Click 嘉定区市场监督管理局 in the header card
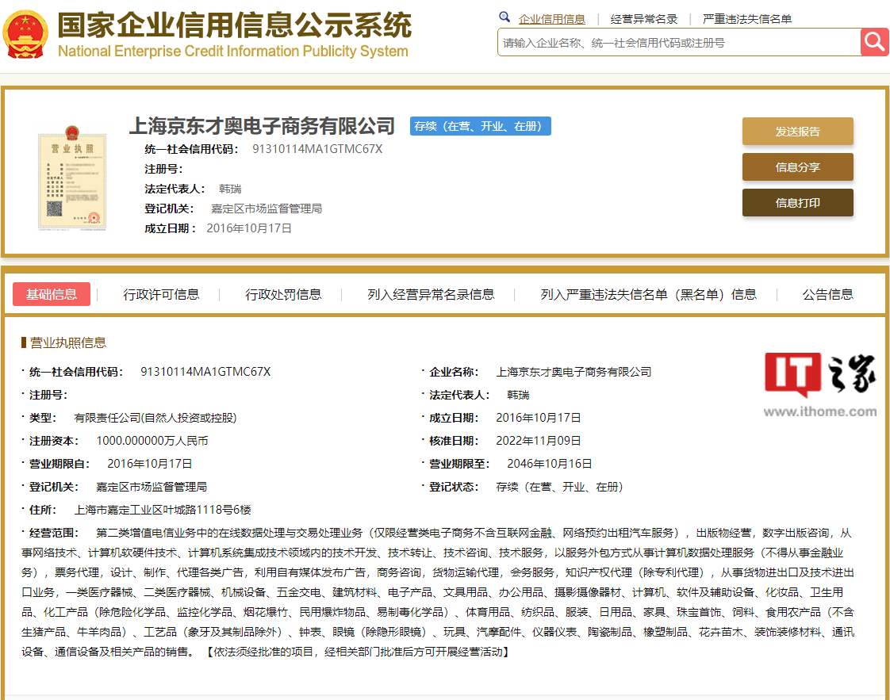890x700 pixels. (267, 208)
